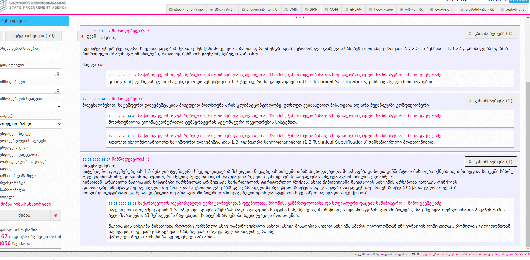Open მომხმარებლები users item
Image resolution: width=530 pixels, height=260 pixels.
477,9
